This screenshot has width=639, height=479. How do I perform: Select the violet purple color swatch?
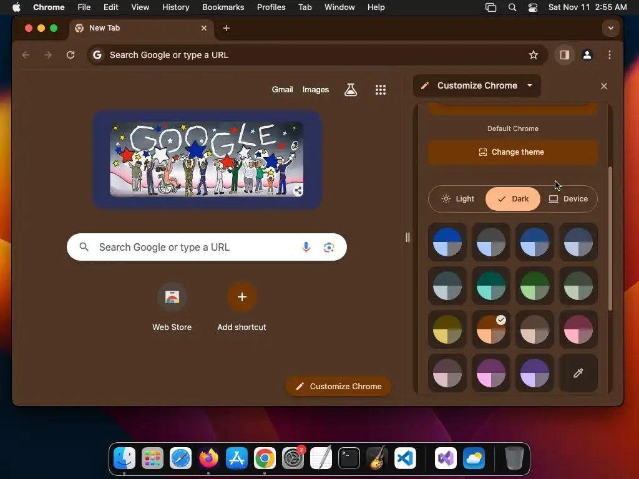coord(534,373)
